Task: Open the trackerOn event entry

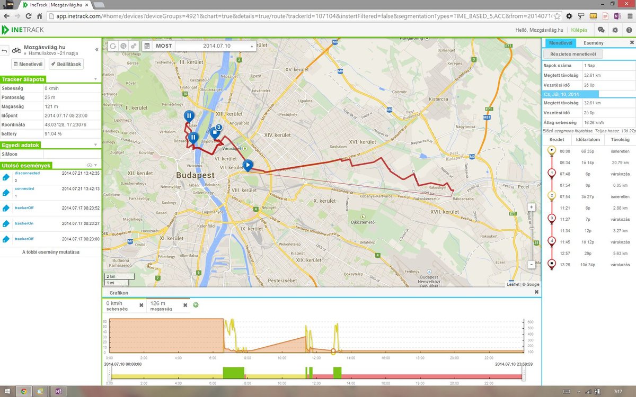Action: pos(50,223)
